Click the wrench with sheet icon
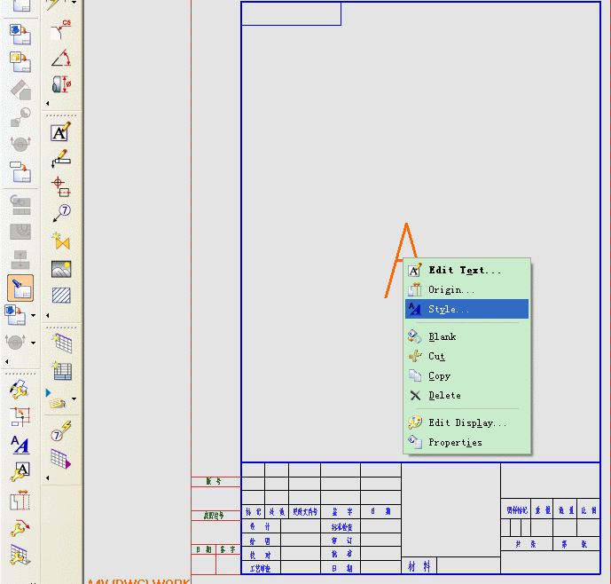 point(20,390)
